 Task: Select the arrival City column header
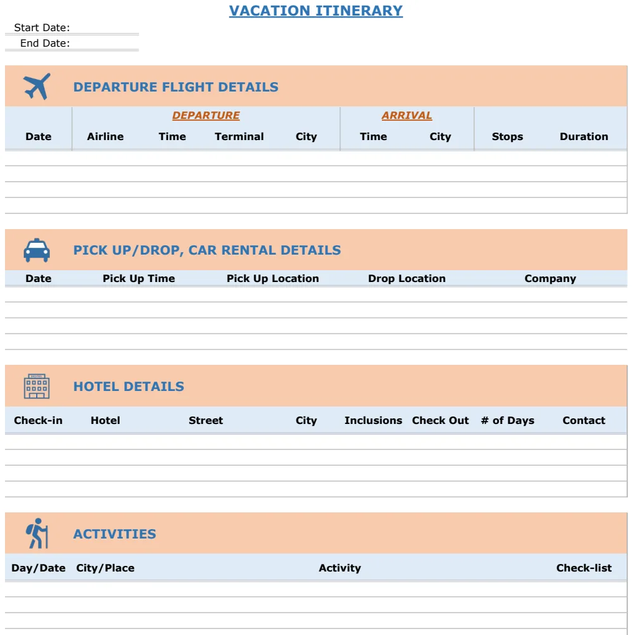click(440, 136)
